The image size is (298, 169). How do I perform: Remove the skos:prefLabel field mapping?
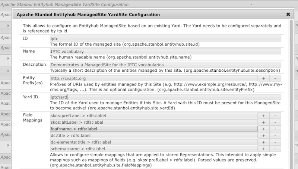pyautogui.click(x=275, y=116)
